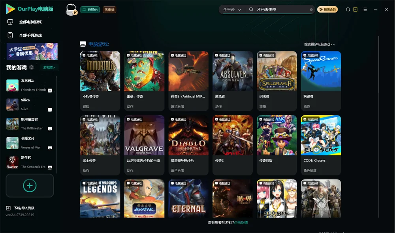The height and width of the screenshot is (233, 395).
Task: Select 友尽对决 in my games
Action: [x=30, y=86]
